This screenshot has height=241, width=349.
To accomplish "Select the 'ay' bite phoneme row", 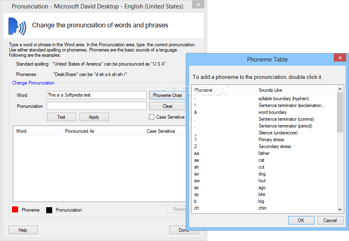I will pos(264,194).
